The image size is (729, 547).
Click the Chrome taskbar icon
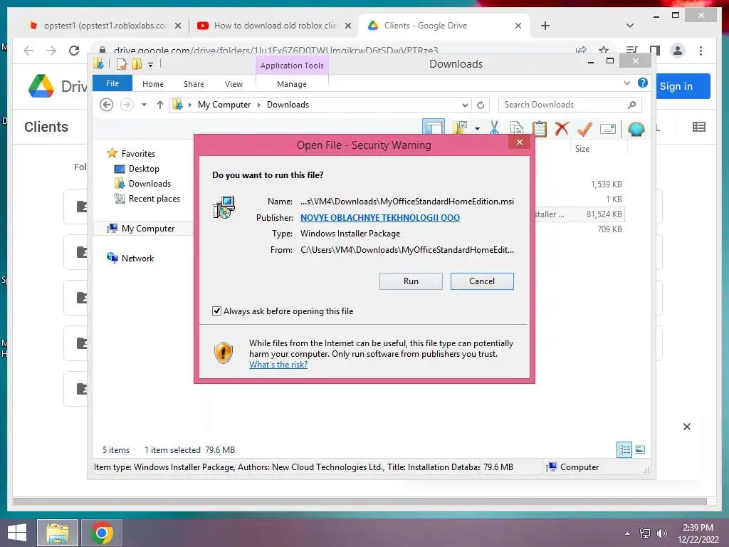[x=102, y=533]
